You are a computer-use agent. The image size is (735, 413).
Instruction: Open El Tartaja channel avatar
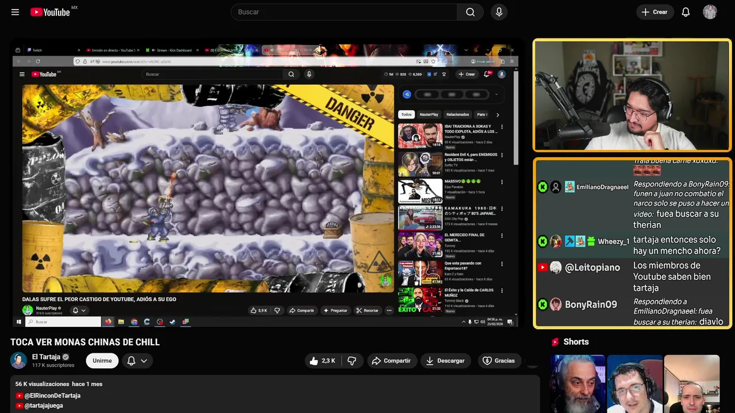coord(19,360)
